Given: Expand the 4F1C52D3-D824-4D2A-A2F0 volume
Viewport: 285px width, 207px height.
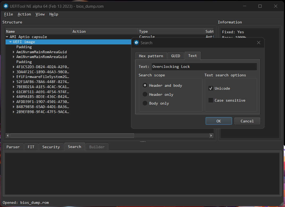Looking at the screenshot, I should tap(14, 67).
